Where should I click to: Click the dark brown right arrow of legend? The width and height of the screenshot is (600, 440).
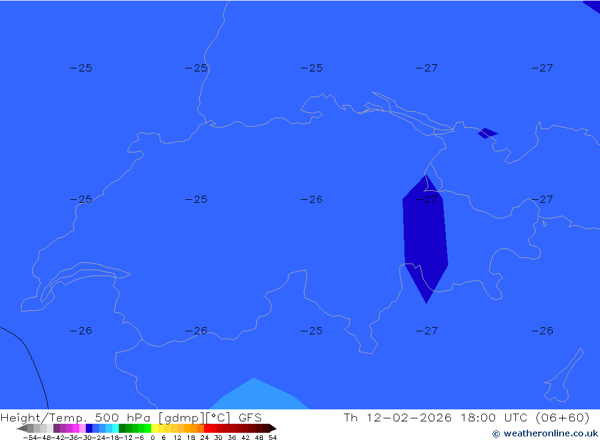point(273,428)
